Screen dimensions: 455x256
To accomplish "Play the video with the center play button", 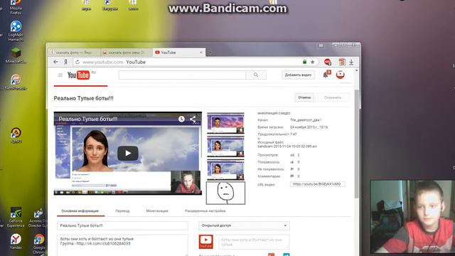I will pos(128,154).
